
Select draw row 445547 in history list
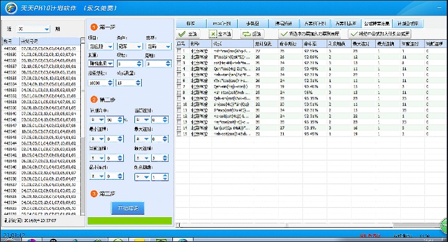(x=41, y=125)
